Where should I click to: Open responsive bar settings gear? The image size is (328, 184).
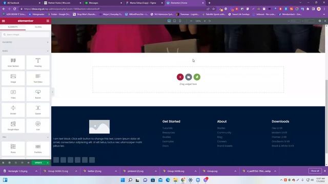(x=320, y=21)
